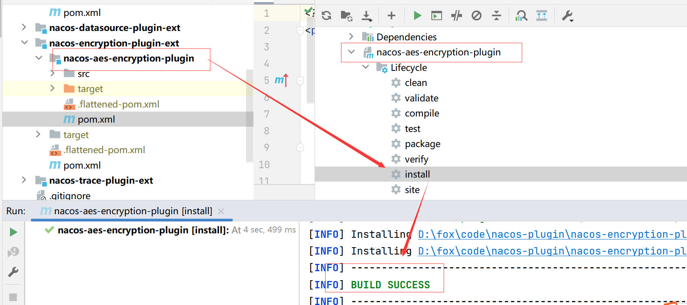Viewport: 687px width, 305px height.
Task: Click Collapse All icon in Maven toolbar
Action: (497, 16)
